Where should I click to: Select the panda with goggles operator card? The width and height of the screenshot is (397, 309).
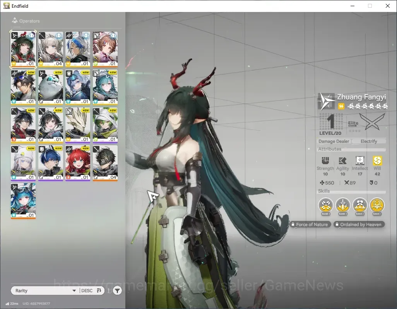[50, 87]
